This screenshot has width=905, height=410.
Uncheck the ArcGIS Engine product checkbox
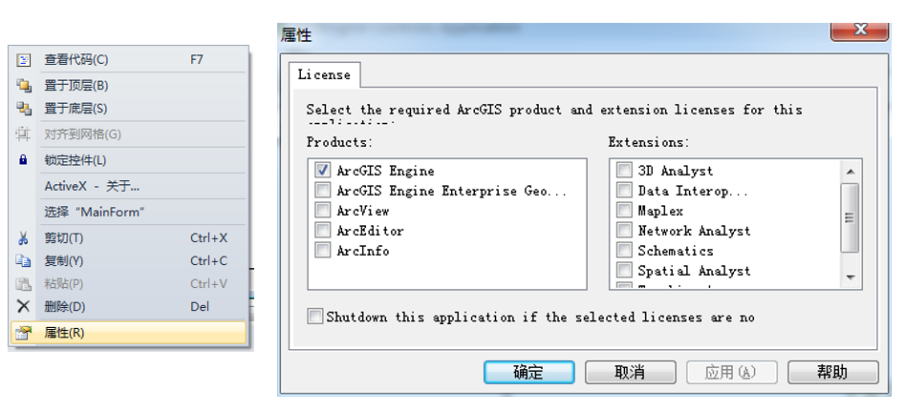coord(322,171)
